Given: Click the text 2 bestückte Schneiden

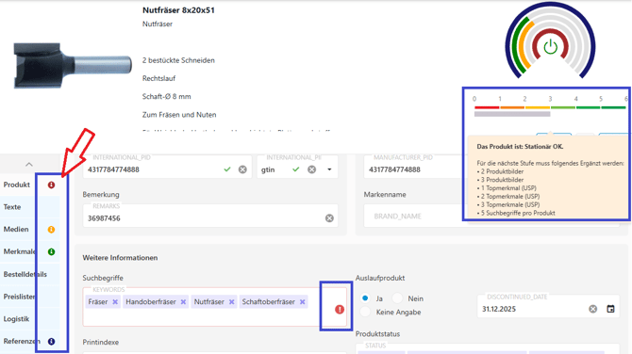Looking at the screenshot, I should point(178,60).
